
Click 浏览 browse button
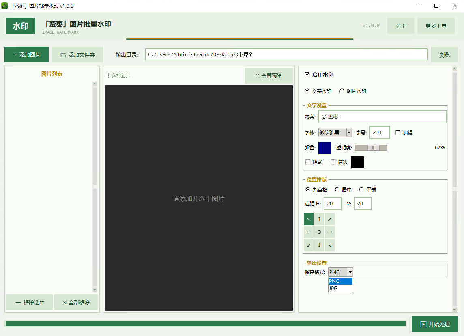point(444,55)
